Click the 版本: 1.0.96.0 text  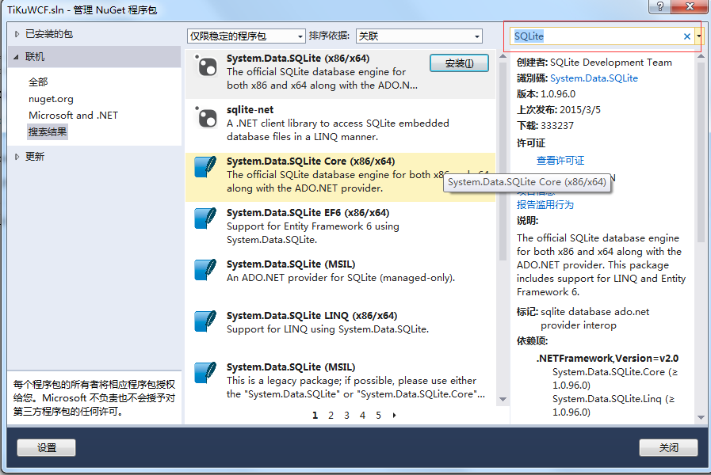(546, 94)
